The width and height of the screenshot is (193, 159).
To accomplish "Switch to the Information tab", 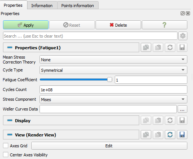I will coord(42,6).
